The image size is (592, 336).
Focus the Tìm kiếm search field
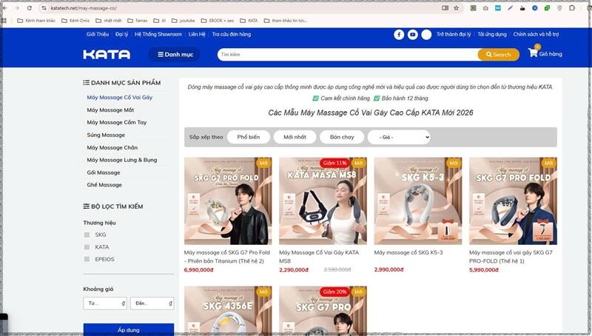tap(348, 54)
